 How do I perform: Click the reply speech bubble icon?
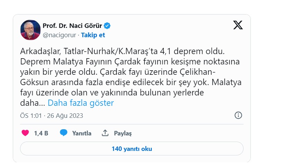(x=63, y=133)
